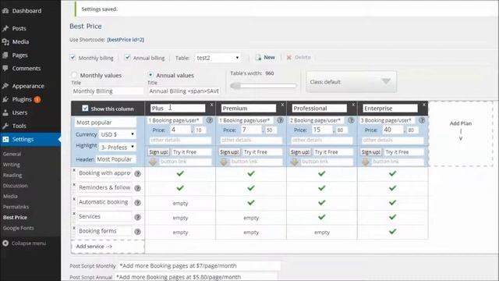The height and width of the screenshot is (281, 499).
Task: Toggle Professional checkmark for Services
Action: 322,217
